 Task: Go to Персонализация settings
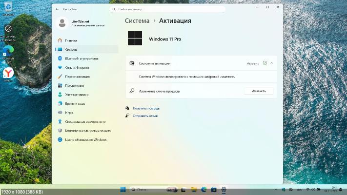coord(77,77)
